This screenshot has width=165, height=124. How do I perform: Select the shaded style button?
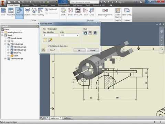[x=95, y=33]
